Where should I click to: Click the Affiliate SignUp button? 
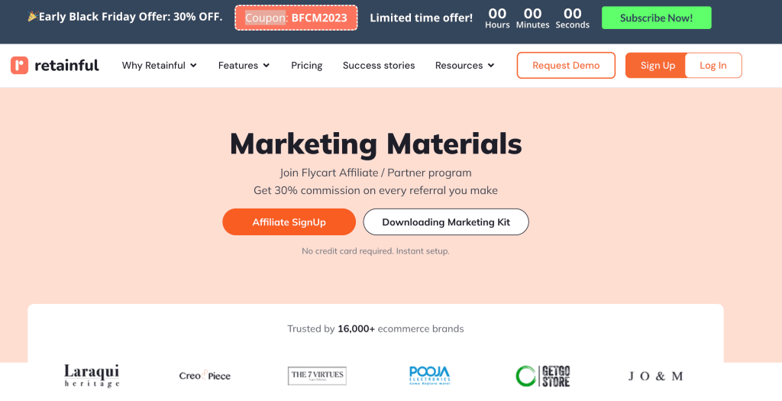click(289, 222)
